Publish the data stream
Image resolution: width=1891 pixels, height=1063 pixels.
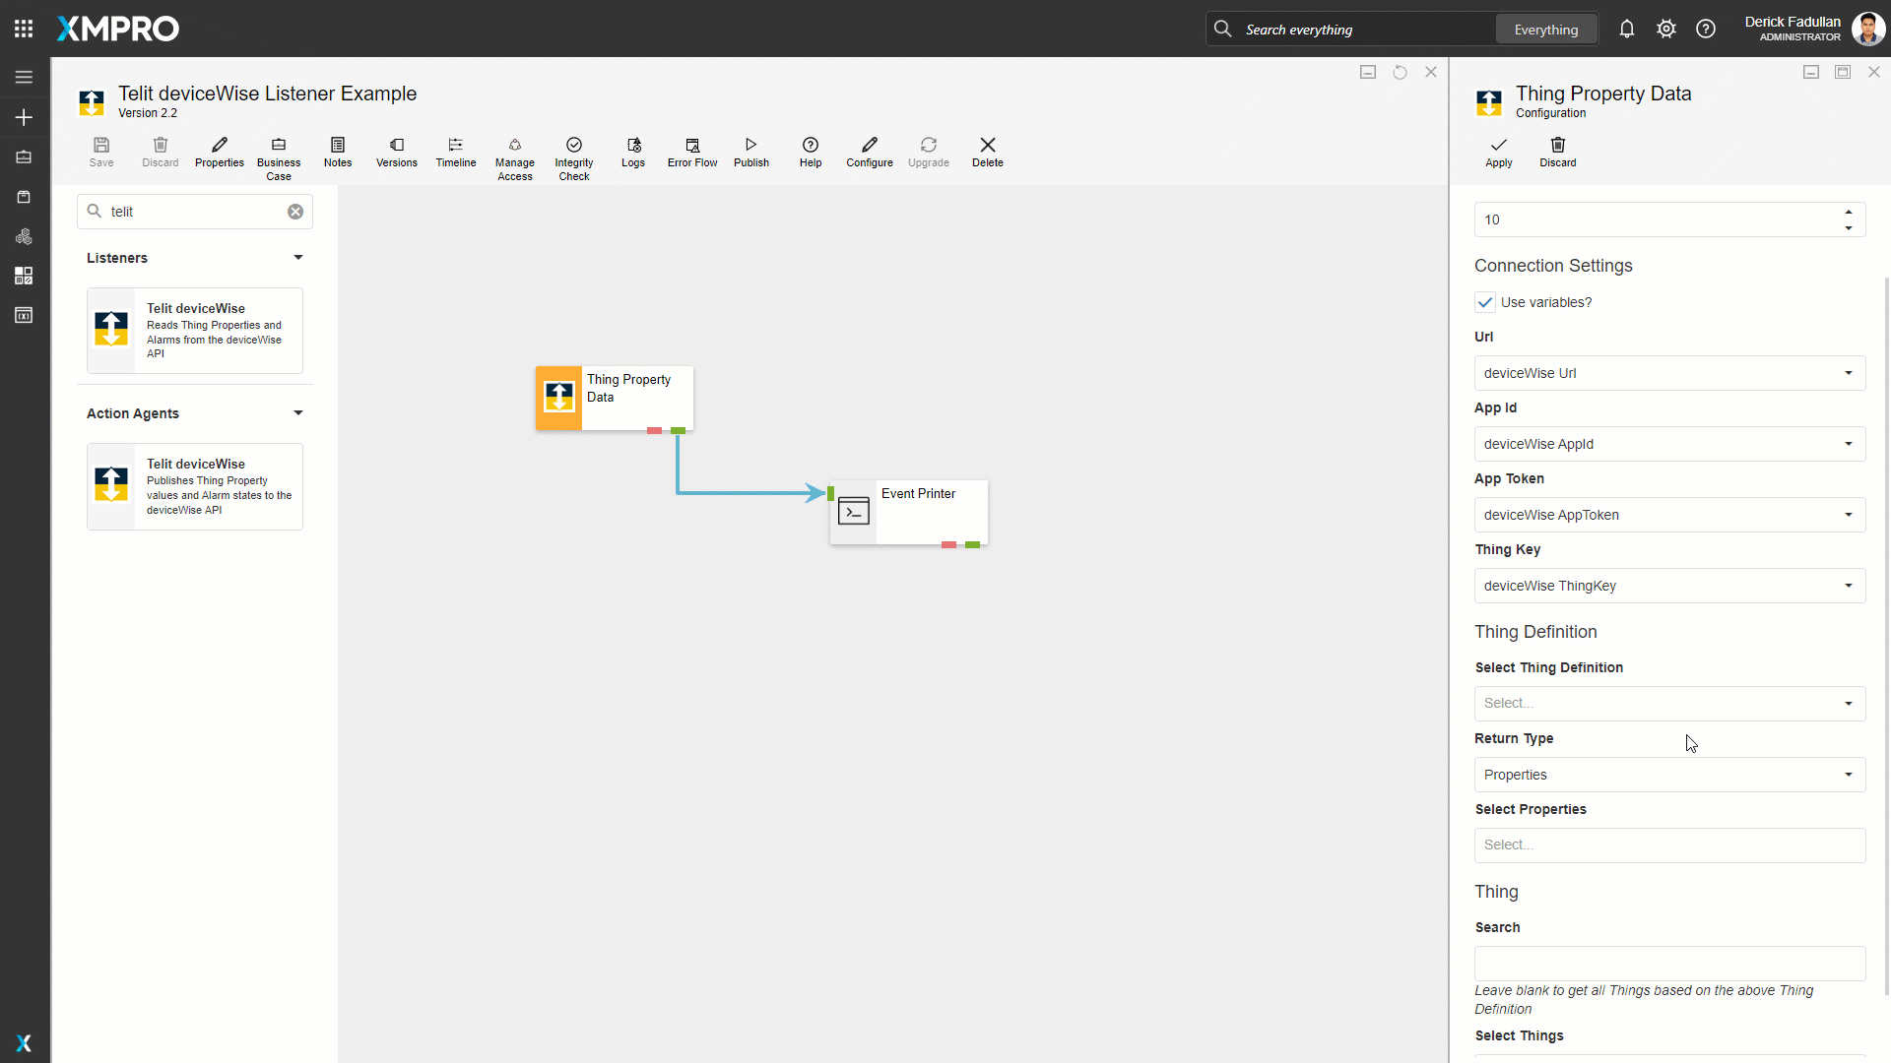pos(750,153)
